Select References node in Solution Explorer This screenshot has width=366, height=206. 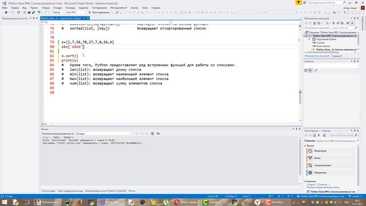[320, 43]
